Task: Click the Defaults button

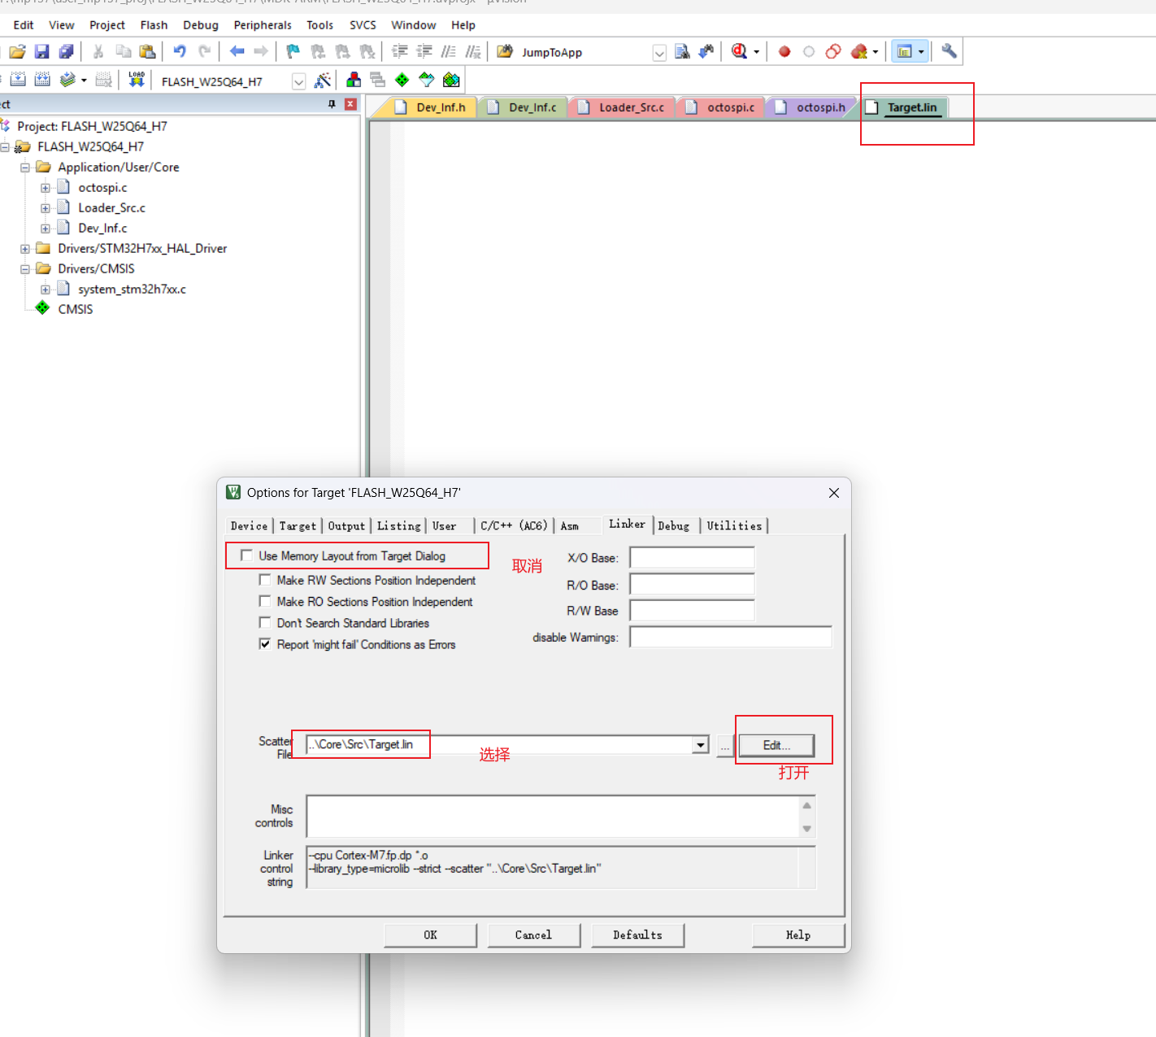Action: click(x=637, y=935)
